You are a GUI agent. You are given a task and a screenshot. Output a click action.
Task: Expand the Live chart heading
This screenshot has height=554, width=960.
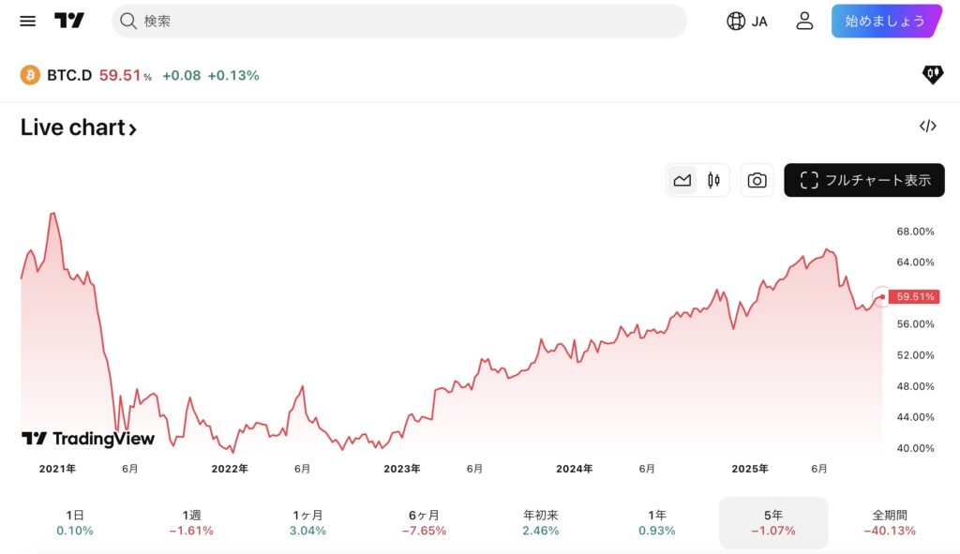[x=79, y=127]
